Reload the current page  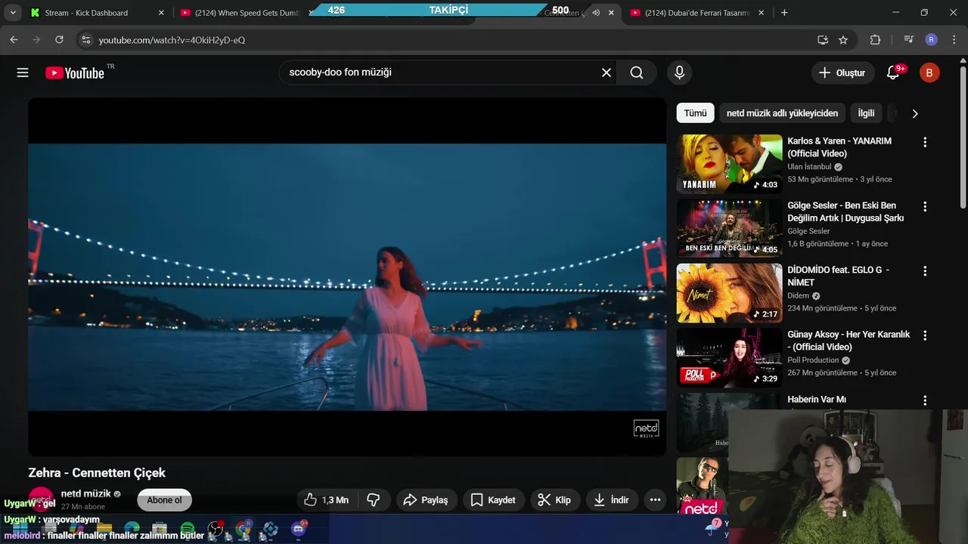[x=59, y=39]
